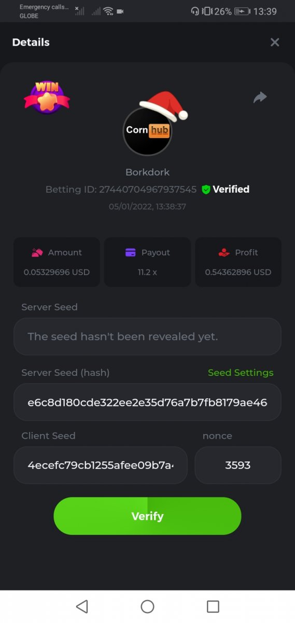Tap the nonce field showing 3593
This screenshot has width=295, height=623.
tap(238, 465)
